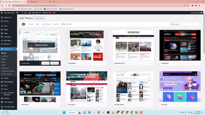Open Windows taskbar Search
The height and width of the screenshot is (115, 205).
[x=72, y=112]
